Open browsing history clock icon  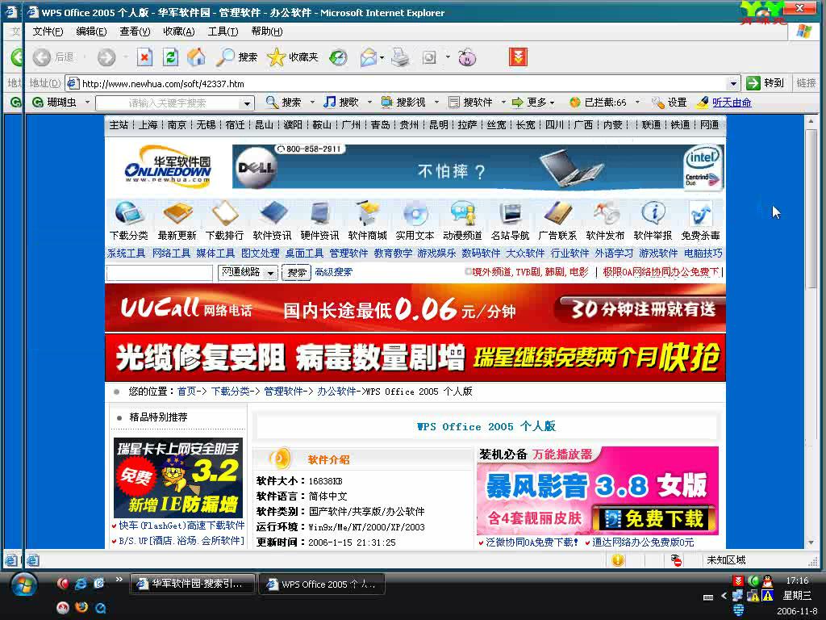coord(338,57)
